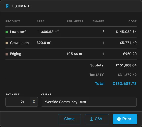Image resolution: width=142 pixels, height=127 pixels.
Task: Click the ESTIMATE dialog title
Action: pos(21,6)
